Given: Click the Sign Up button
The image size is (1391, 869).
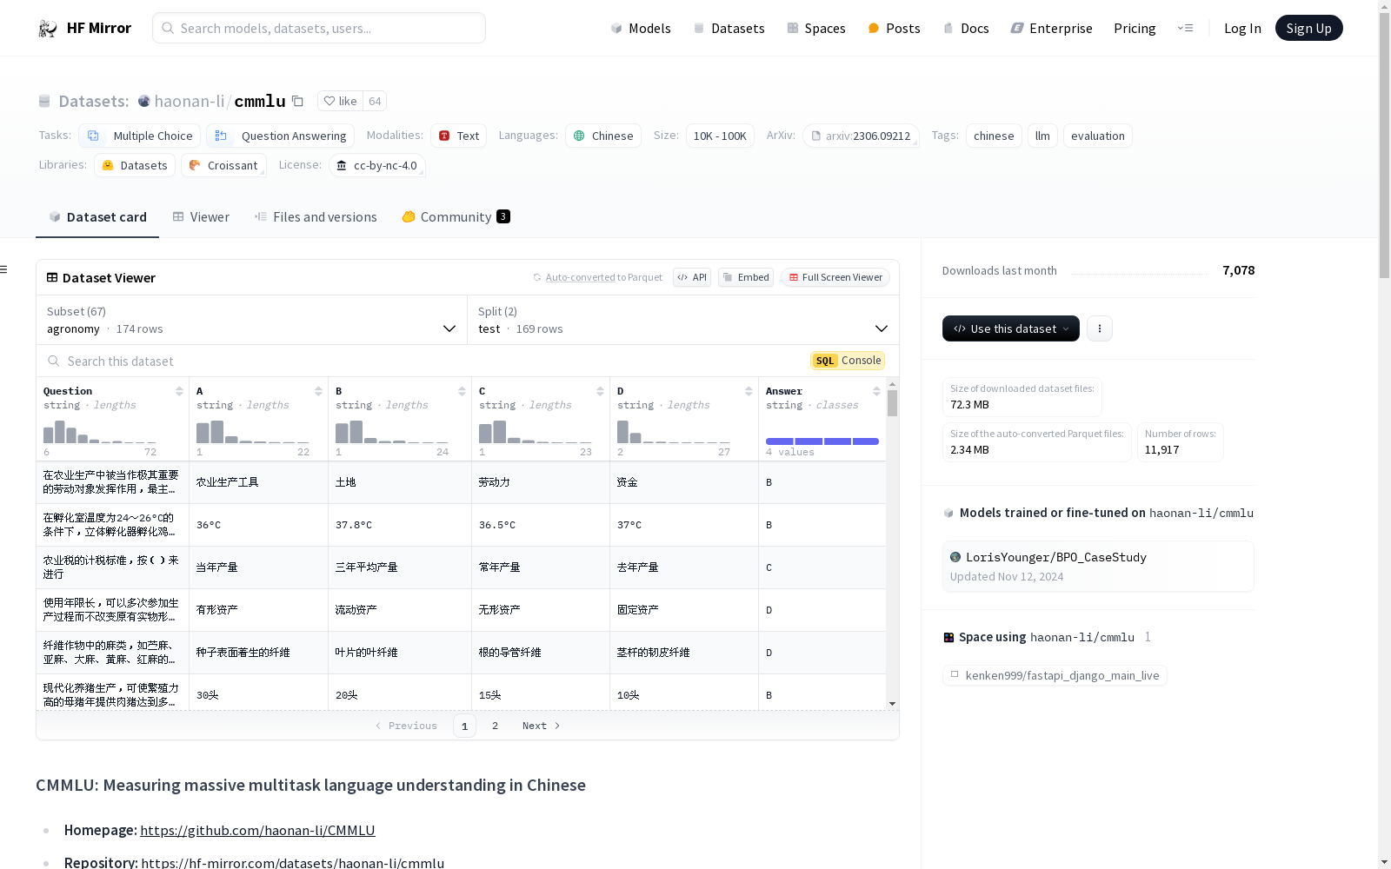Looking at the screenshot, I should (x=1308, y=28).
